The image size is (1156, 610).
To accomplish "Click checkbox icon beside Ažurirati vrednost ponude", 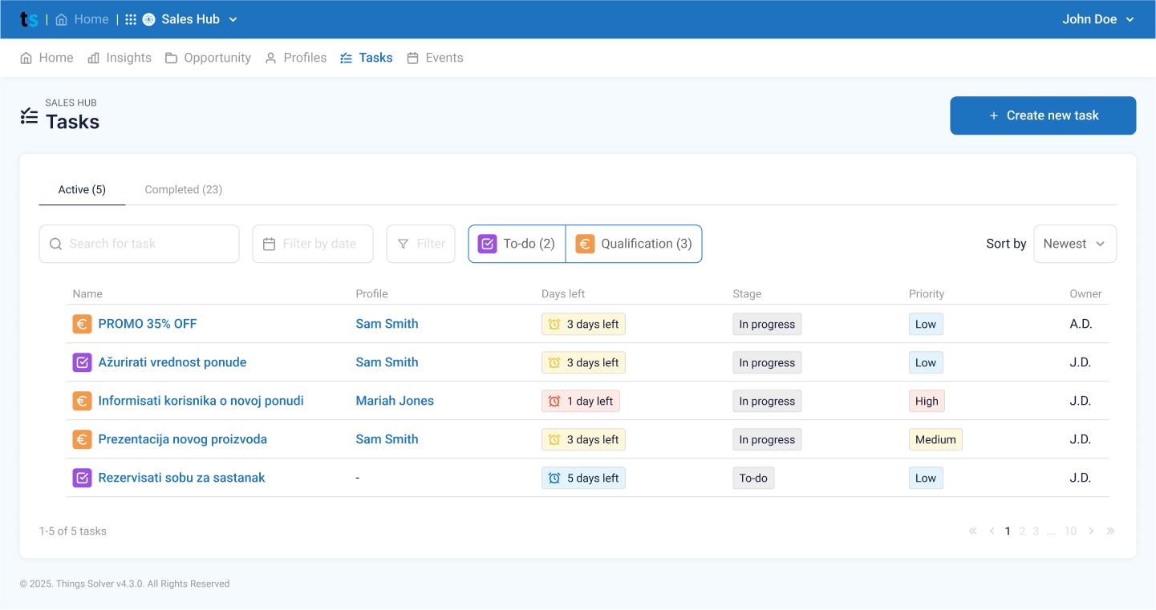I will (x=82, y=362).
